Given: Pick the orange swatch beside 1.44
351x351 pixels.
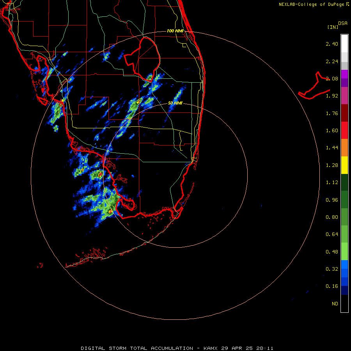Looking at the screenshot, I should (344, 147).
